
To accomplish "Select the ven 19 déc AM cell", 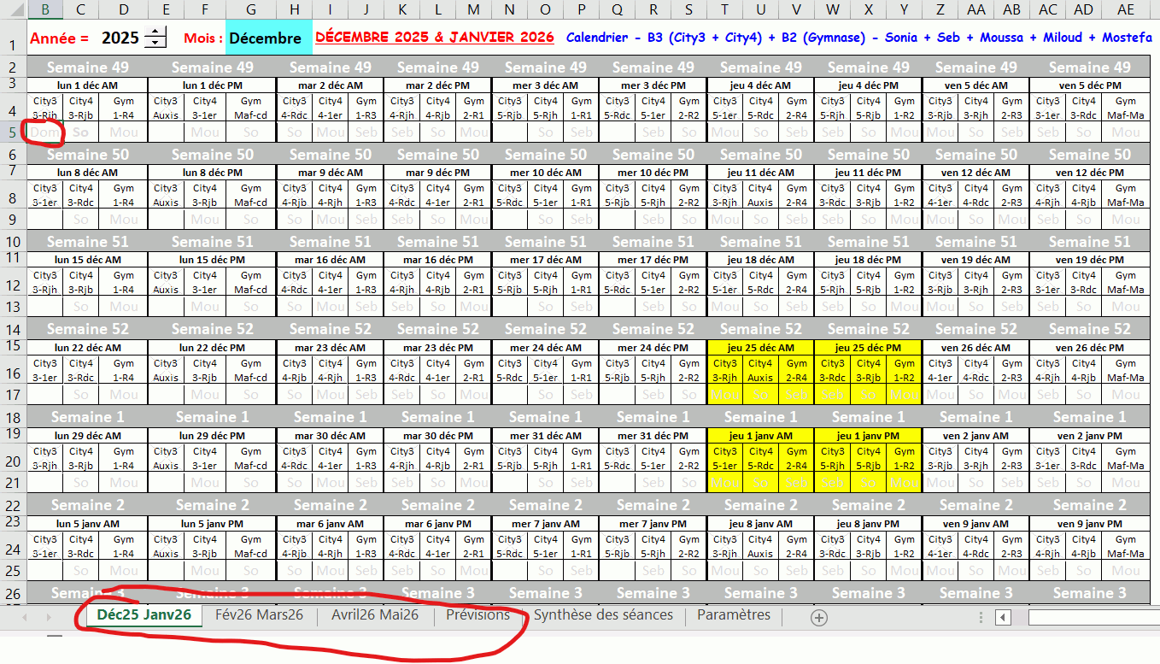I will point(975,260).
